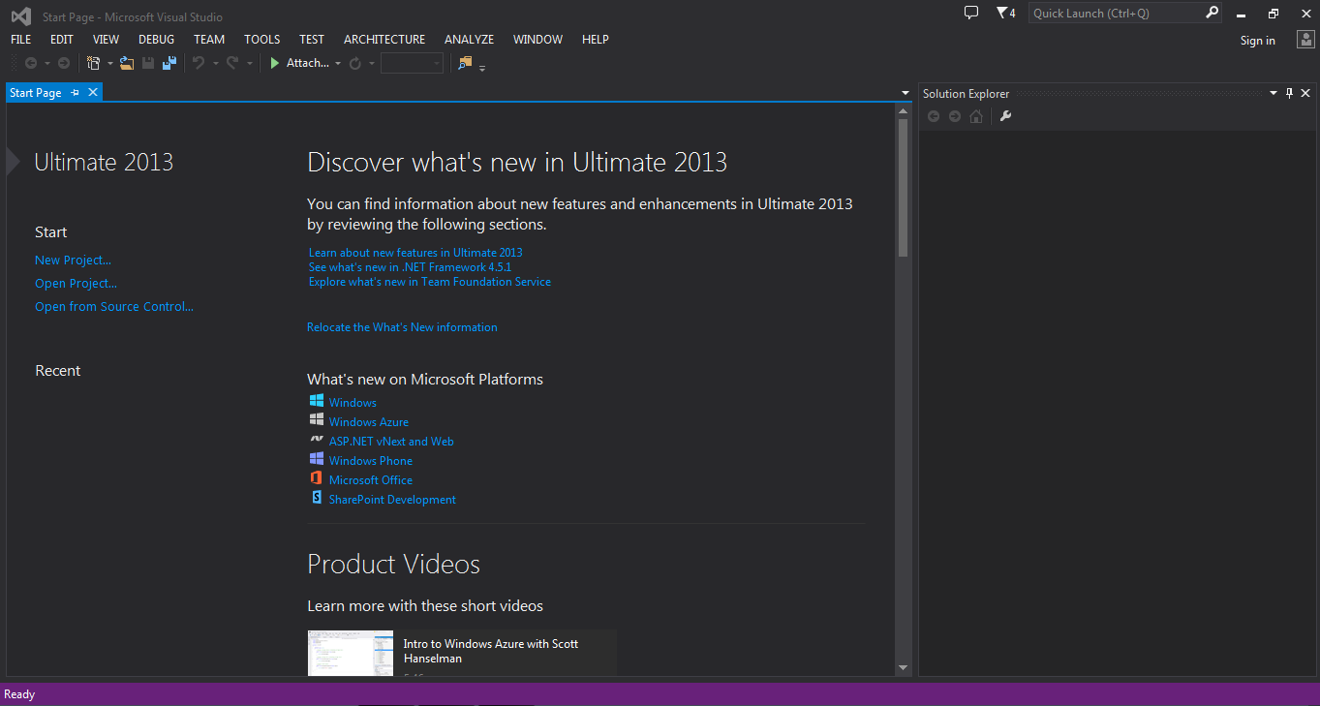The width and height of the screenshot is (1320, 706).
Task: Click the Windows logo platform icon
Action: pos(316,401)
